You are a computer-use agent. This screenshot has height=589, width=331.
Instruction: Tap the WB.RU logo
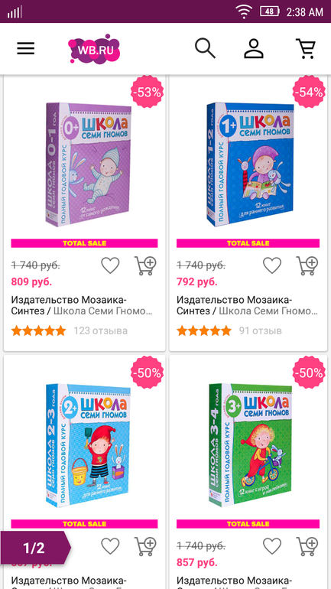94,49
